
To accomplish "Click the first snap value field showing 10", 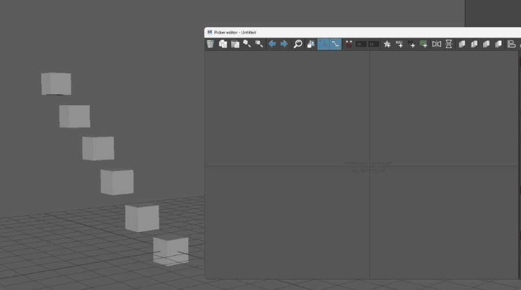I will [361, 44].
